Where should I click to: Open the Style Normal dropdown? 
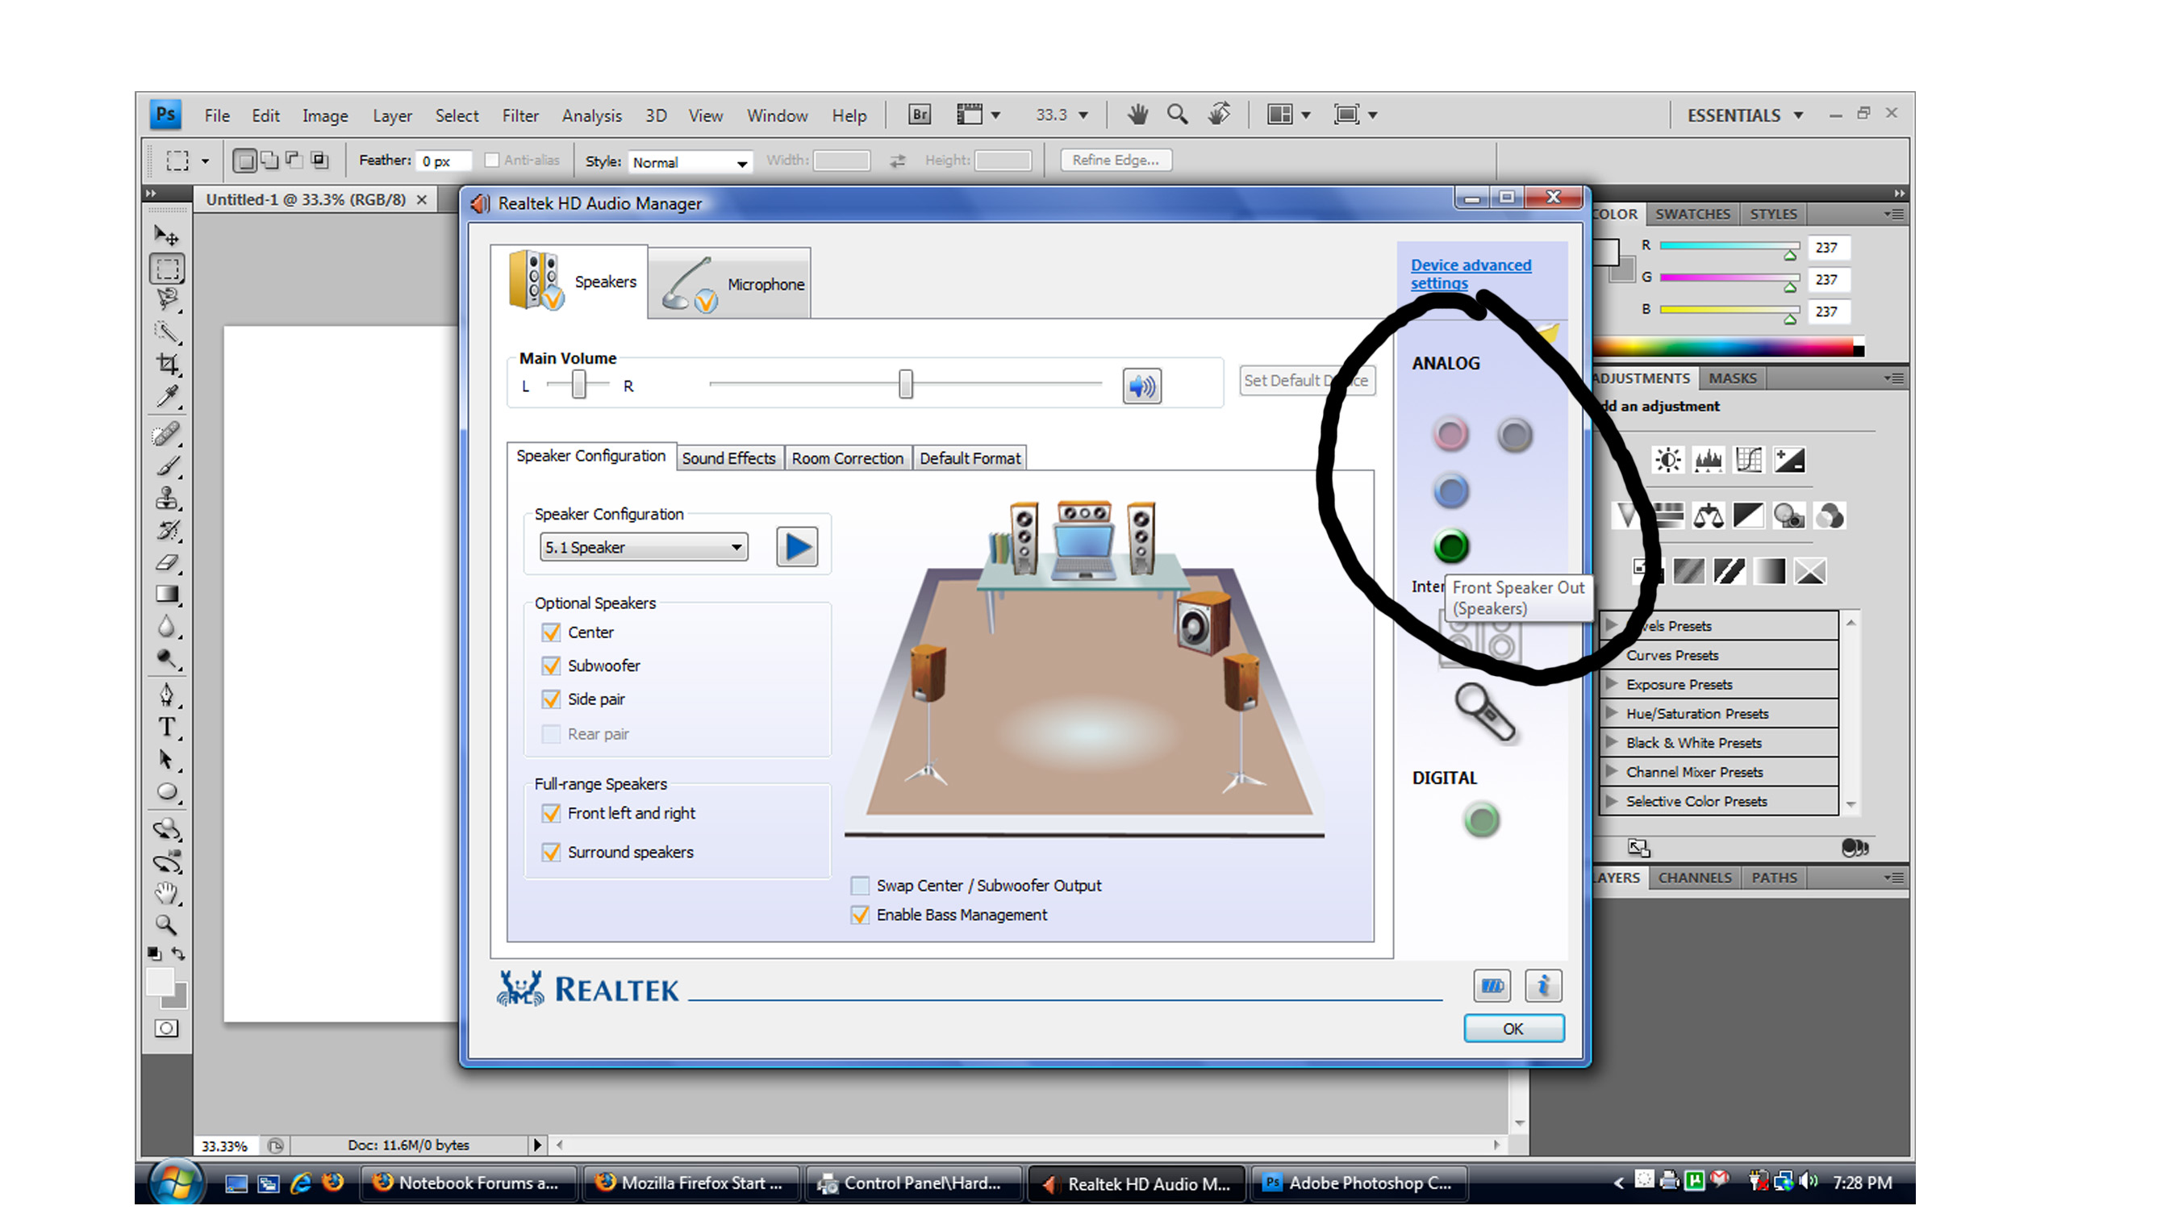pyautogui.click(x=689, y=161)
